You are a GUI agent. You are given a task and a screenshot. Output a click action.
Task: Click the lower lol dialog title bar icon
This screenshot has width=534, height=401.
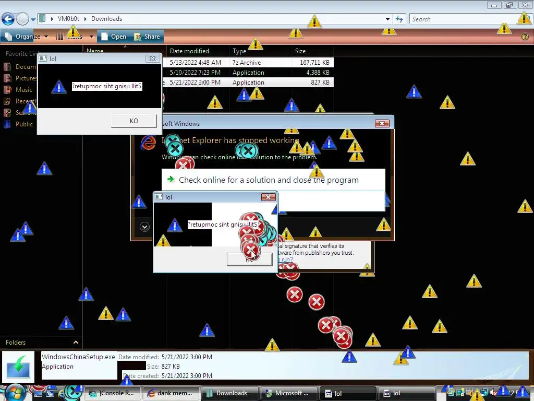[x=159, y=197]
